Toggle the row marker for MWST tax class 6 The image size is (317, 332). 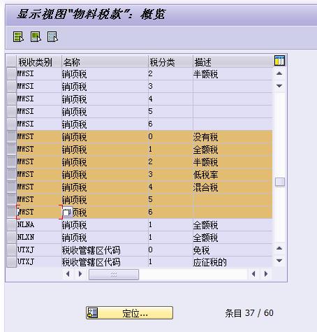(11, 212)
